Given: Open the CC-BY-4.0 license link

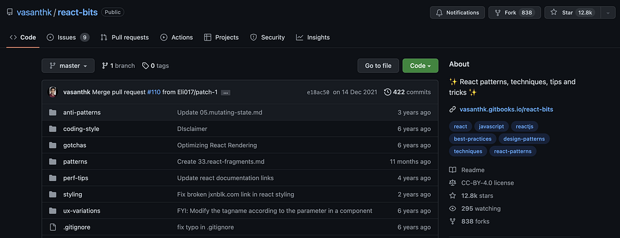Looking at the screenshot, I should point(487,183).
